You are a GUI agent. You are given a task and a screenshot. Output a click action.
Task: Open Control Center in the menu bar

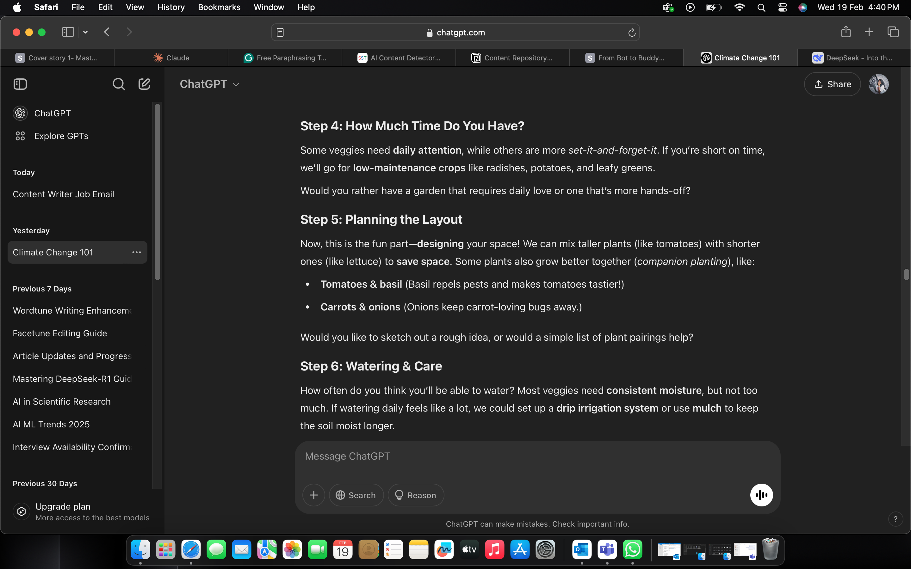[x=782, y=7]
